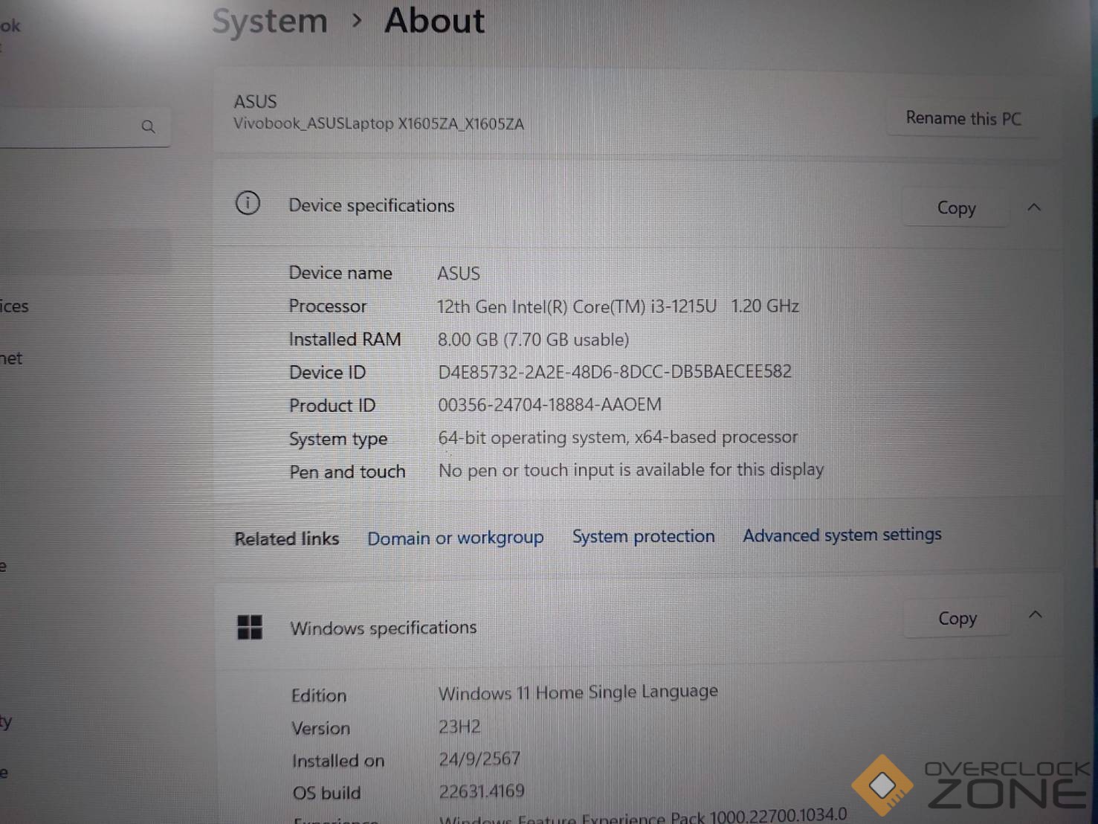Screen dimensions: 1098x824
Task: Click the Product ID value text
Action: click(x=549, y=405)
